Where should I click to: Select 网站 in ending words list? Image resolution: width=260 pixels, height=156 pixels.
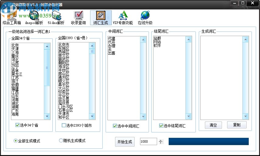tap(157, 42)
